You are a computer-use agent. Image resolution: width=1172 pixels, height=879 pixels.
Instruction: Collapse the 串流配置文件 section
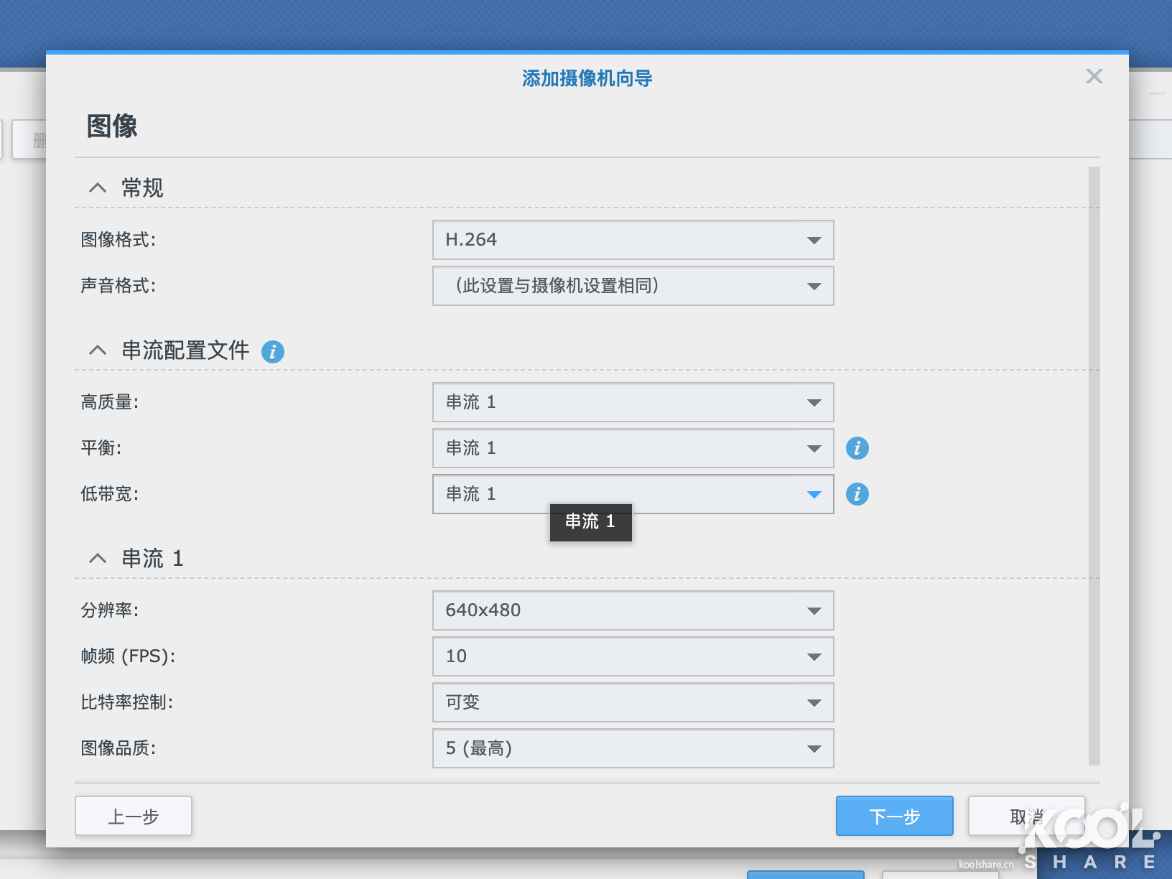tap(98, 350)
